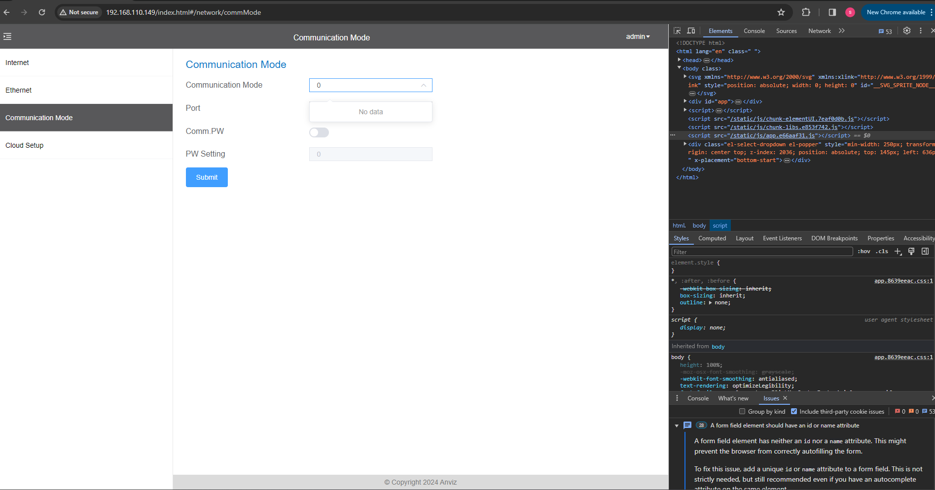Expand the outline property triangle
The height and width of the screenshot is (490, 935).
point(711,302)
